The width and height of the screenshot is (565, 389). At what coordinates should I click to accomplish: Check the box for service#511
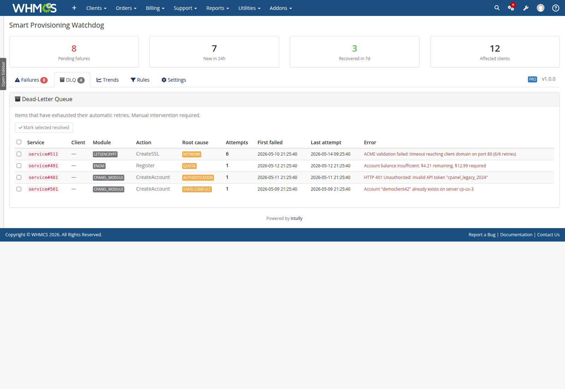pos(19,154)
